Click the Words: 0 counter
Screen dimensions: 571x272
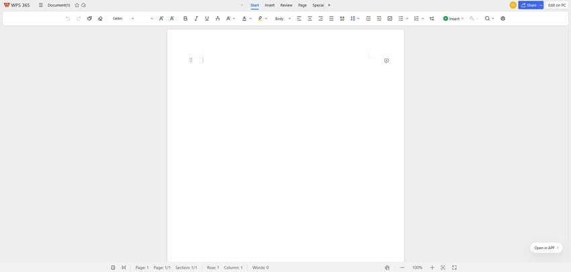coord(261,267)
